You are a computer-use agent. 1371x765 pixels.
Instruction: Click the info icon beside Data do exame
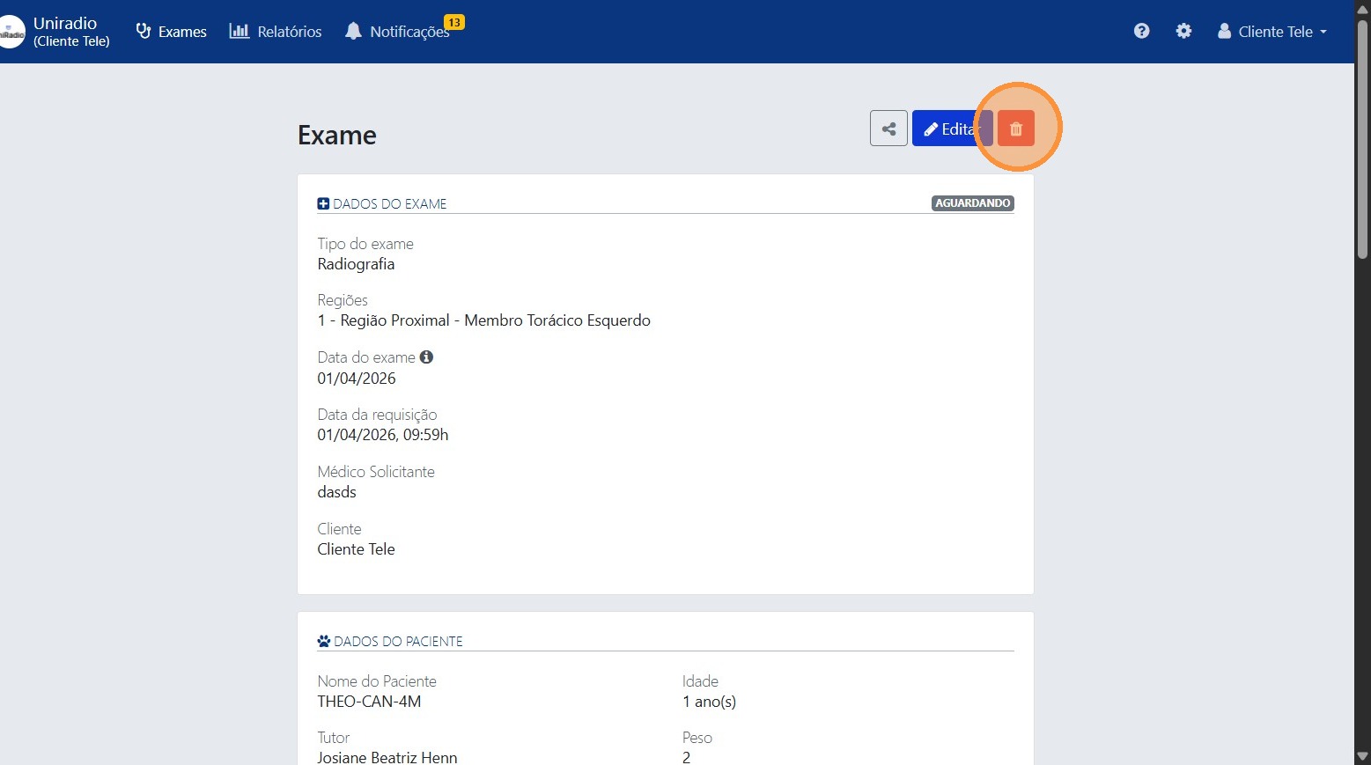(426, 357)
